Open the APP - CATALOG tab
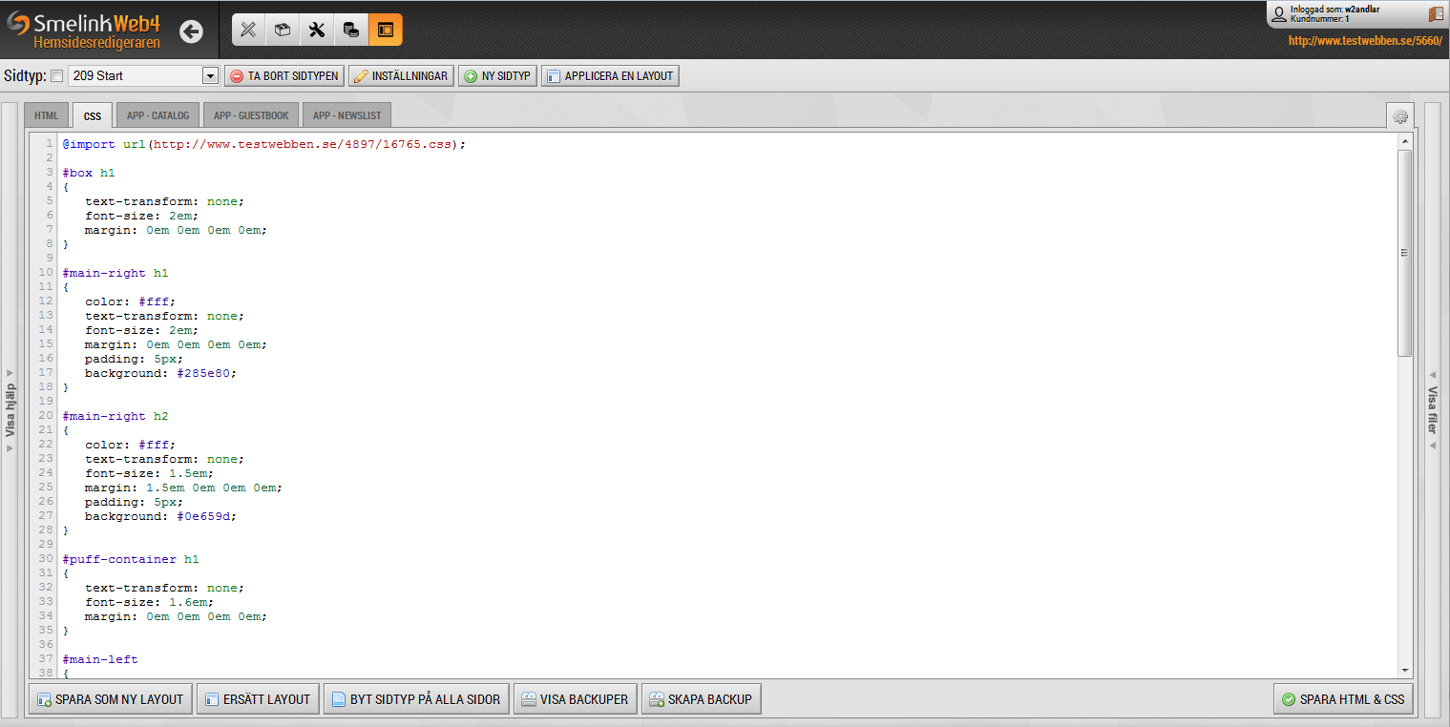 tap(158, 115)
